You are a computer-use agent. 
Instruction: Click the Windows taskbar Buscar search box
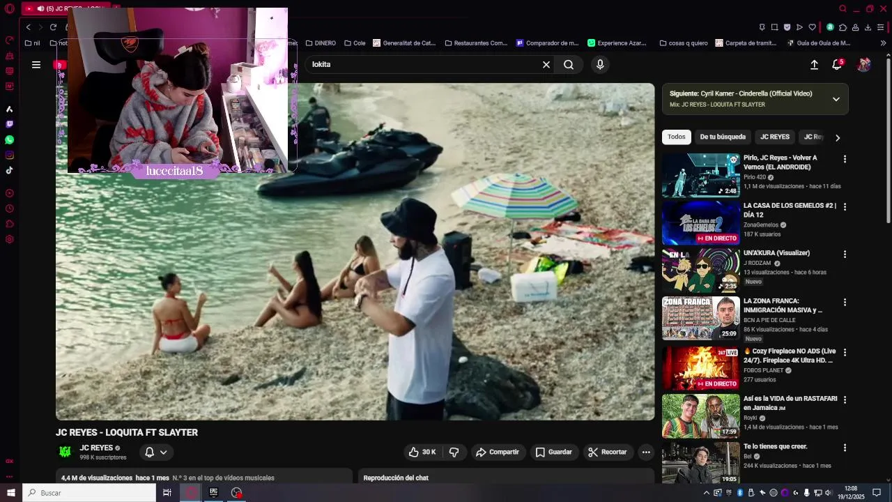coord(89,493)
